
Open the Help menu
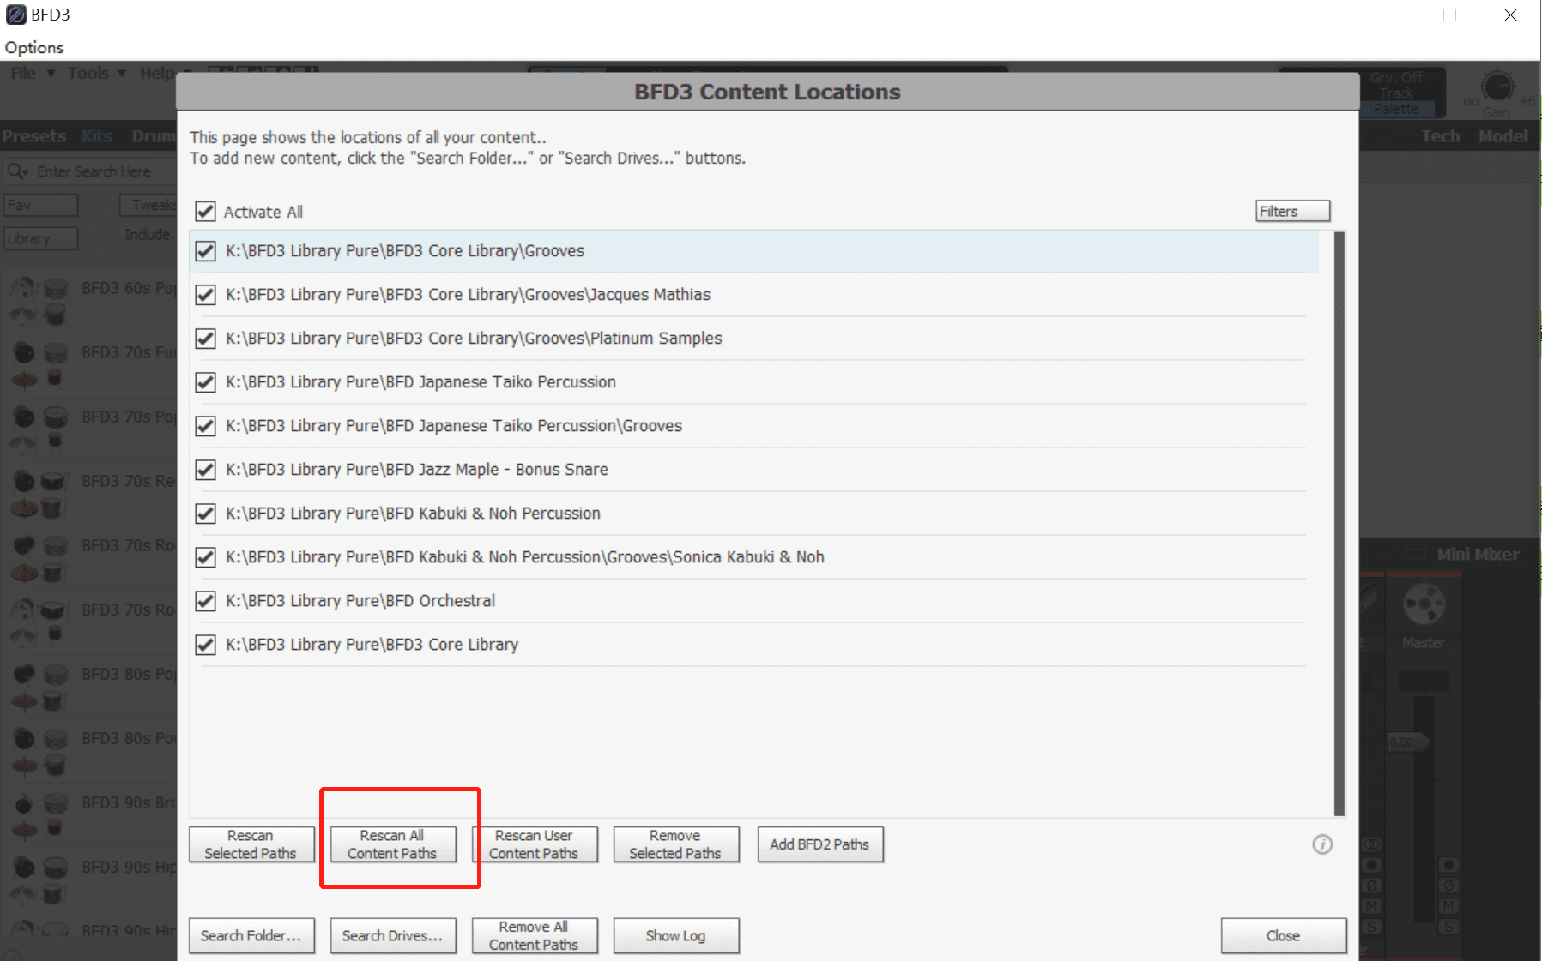(158, 74)
